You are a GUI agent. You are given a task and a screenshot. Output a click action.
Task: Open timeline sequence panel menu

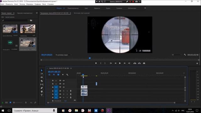(x=71, y=68)
